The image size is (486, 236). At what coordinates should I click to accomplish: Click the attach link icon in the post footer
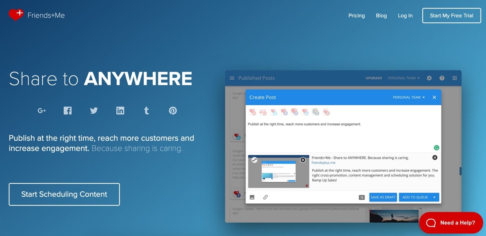pyautogui.click(x=265, y=197)
